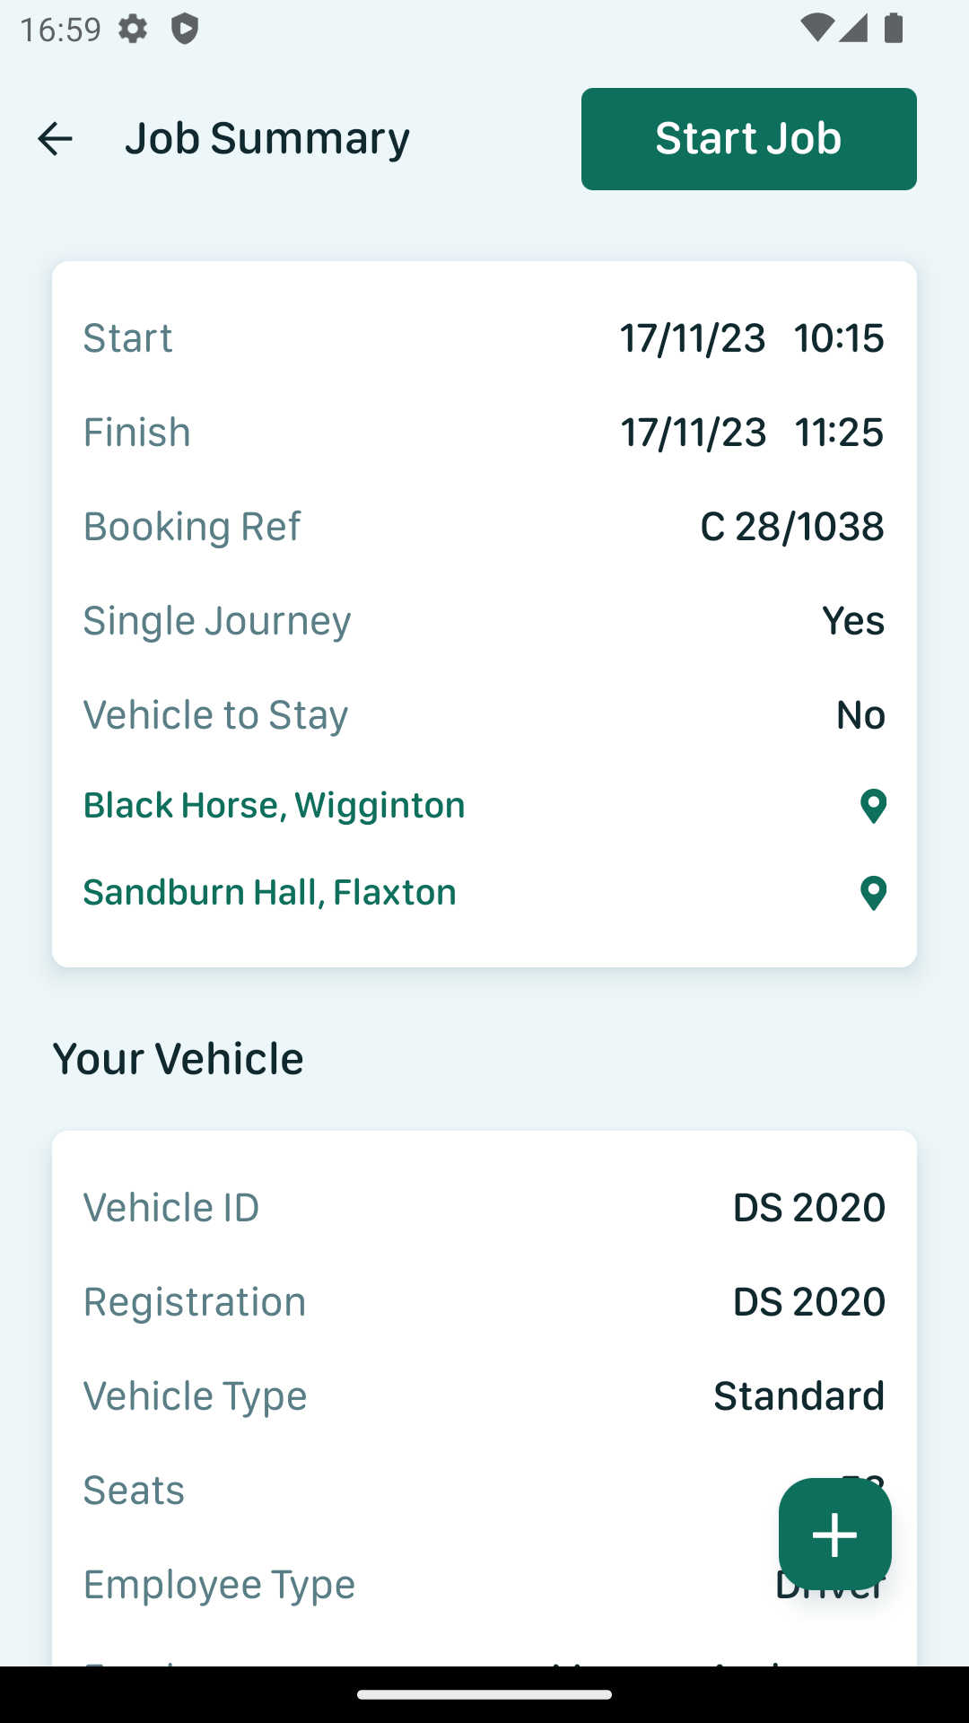Tap the Your Vehicle section heading
Screen dimensions: 969x1723
tap(178, 1059)
